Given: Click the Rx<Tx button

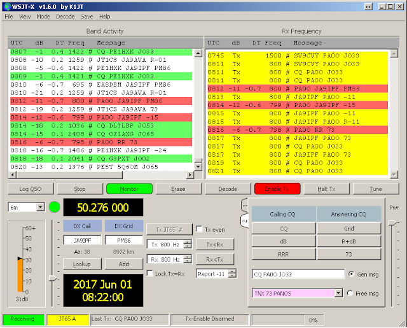Looking at the screenshot, I should coord(215,259).
